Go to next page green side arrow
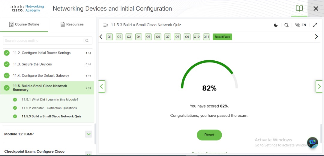The image size is (324, 156). pyautogui.click(x=319, y=86)
